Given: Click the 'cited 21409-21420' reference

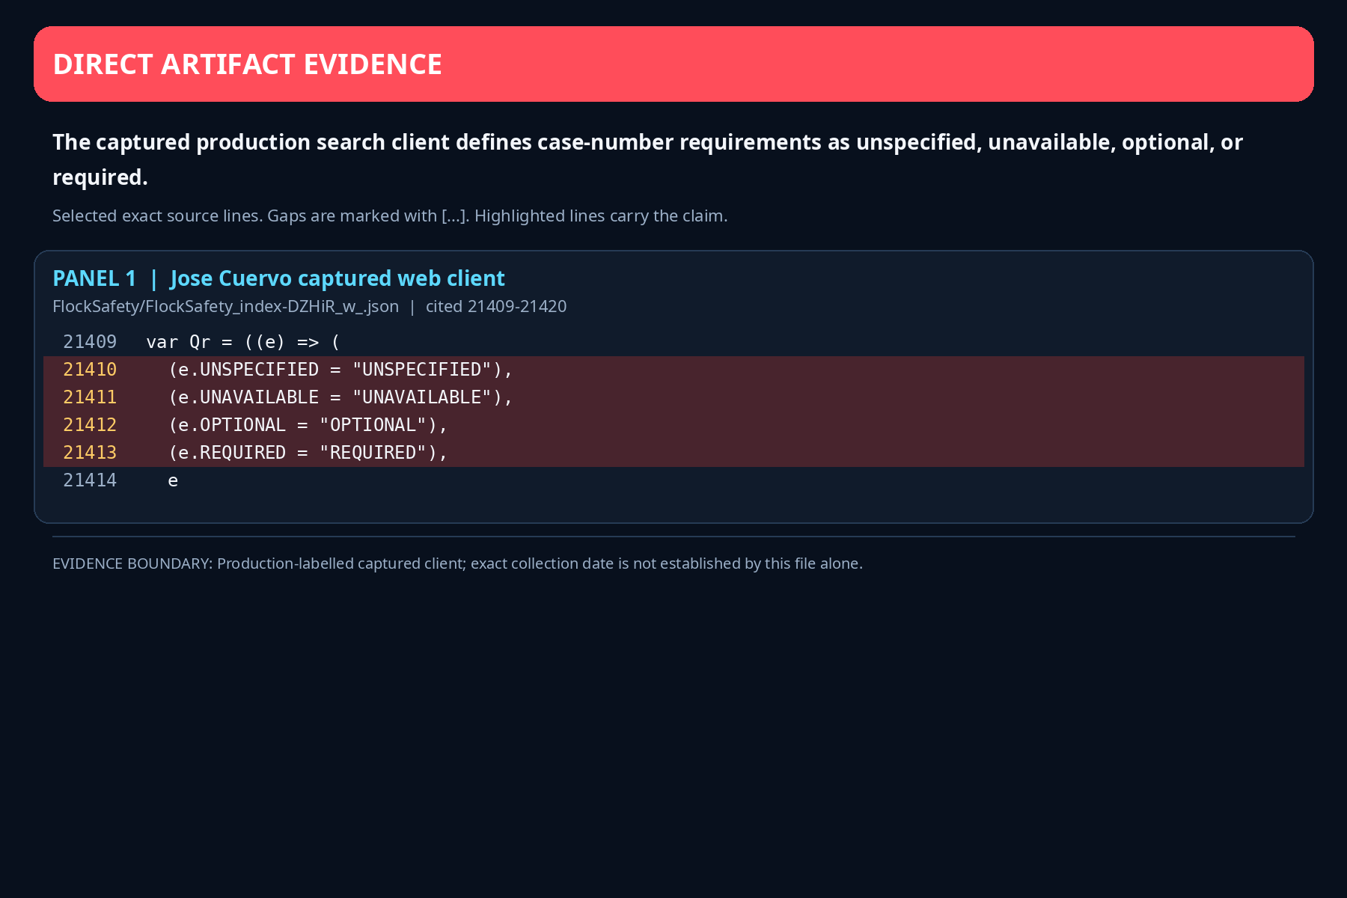Looking at the screenshot, I should click(x=496, y=307).
